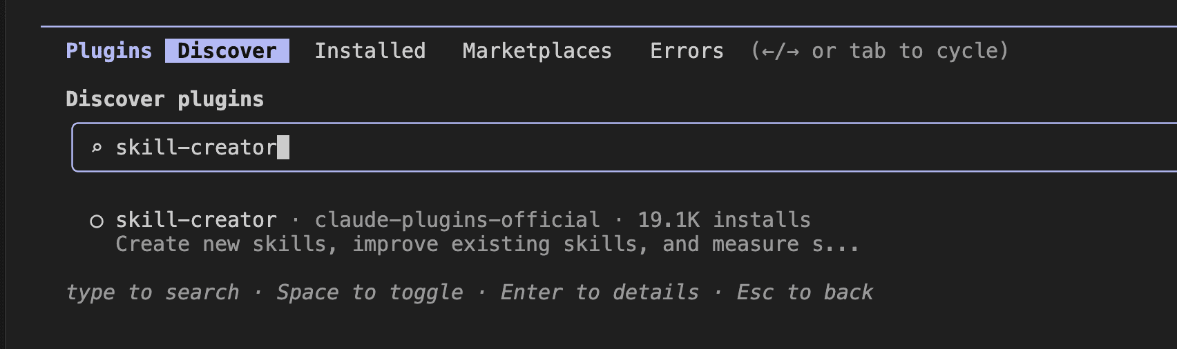Viewport: 1177px width, 349px height.
Task: Click the Esc to back hint
Action: click(x=805, y=292)
